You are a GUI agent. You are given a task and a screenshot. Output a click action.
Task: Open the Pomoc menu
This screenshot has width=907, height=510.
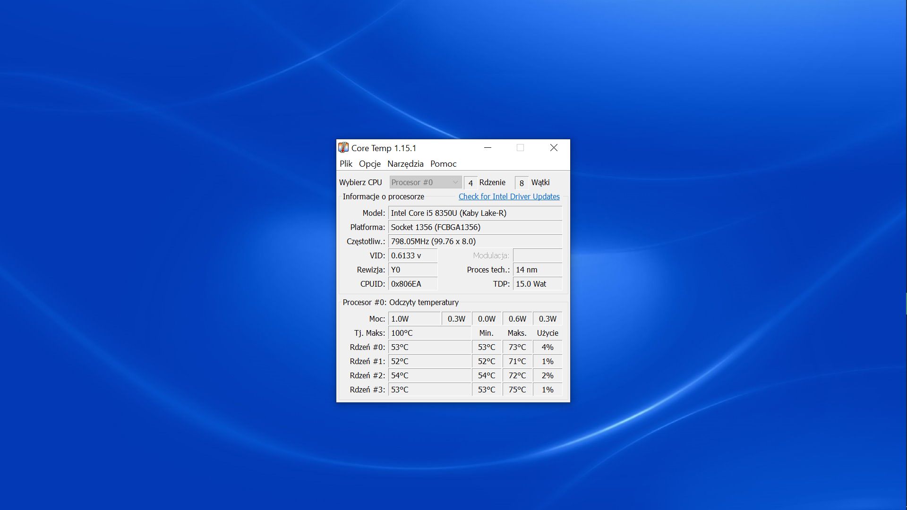[443, 164]
